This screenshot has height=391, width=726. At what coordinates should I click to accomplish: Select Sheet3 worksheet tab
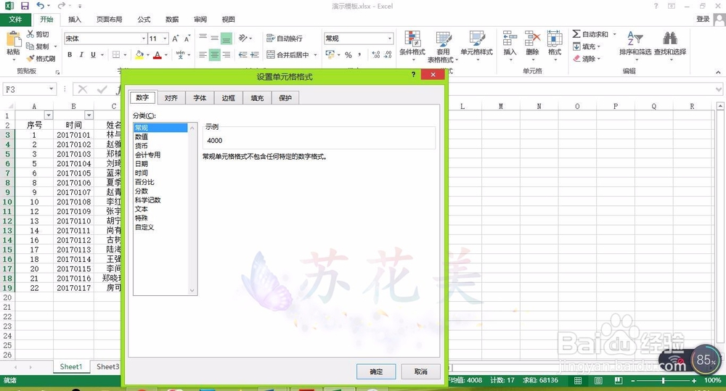(x=108, y=366)
